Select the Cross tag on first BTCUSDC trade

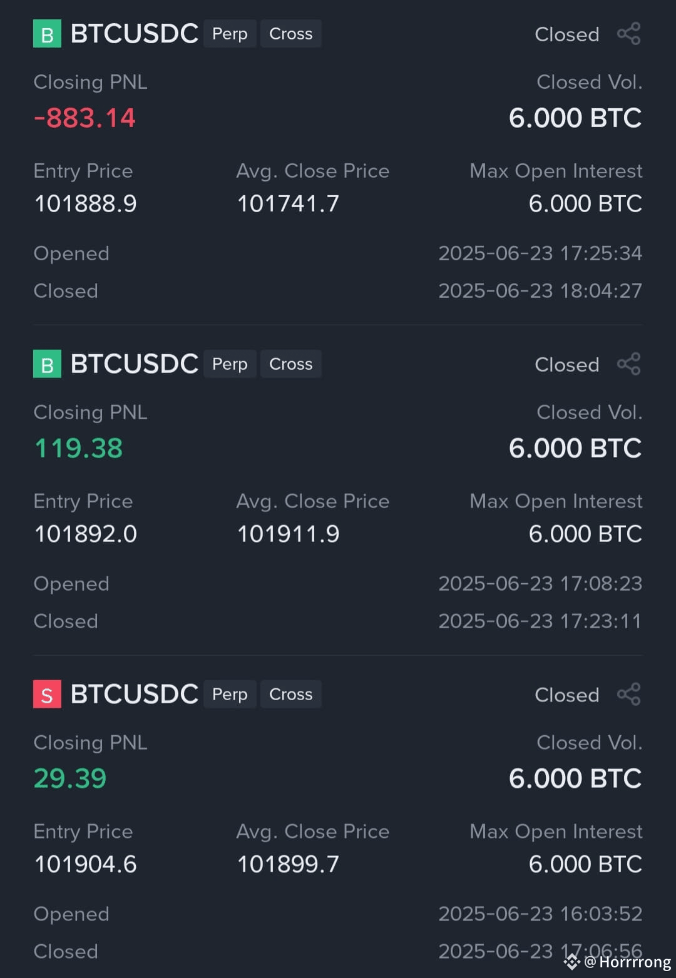tap(291, 34)
